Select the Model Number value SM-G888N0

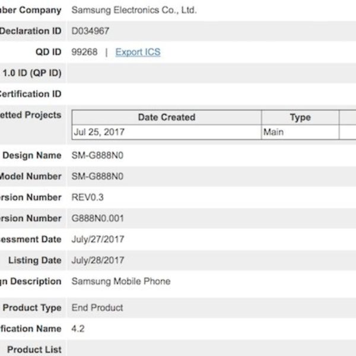pyautogui.click(x=97, y=176)
